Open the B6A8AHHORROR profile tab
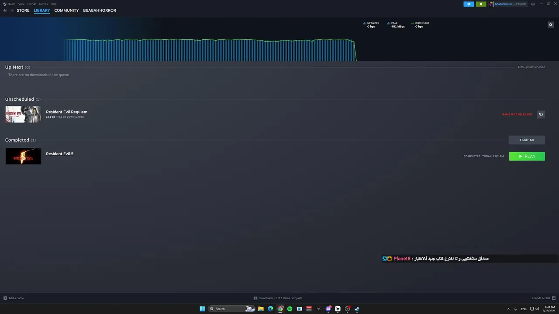The height and width of the screenshot is (314, 559). click(x=100, y=10)
